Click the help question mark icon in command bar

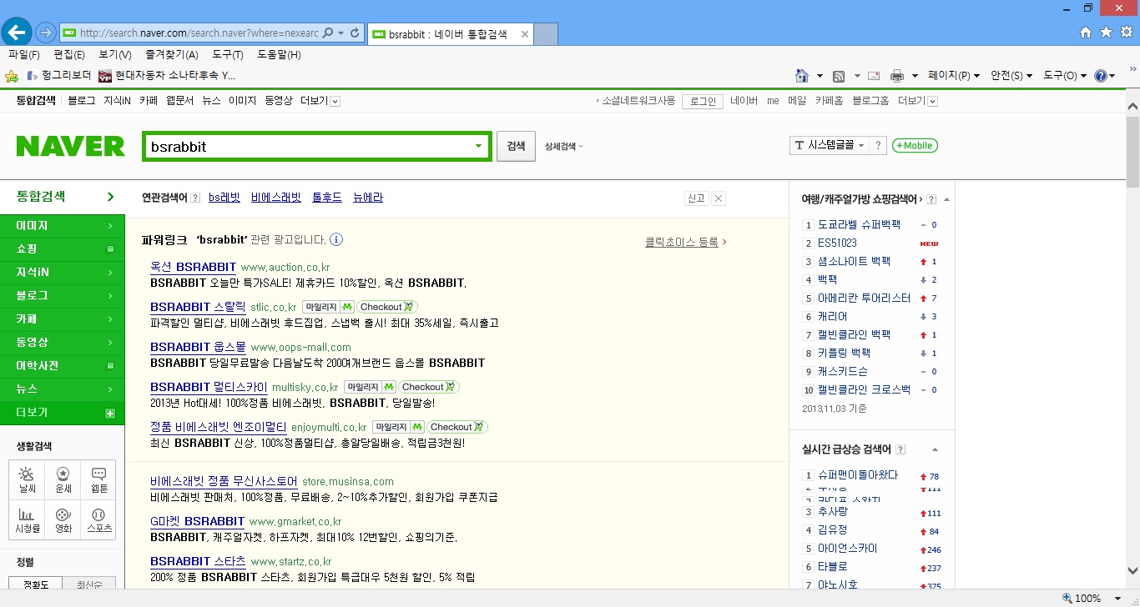[x=1100, y=76]
